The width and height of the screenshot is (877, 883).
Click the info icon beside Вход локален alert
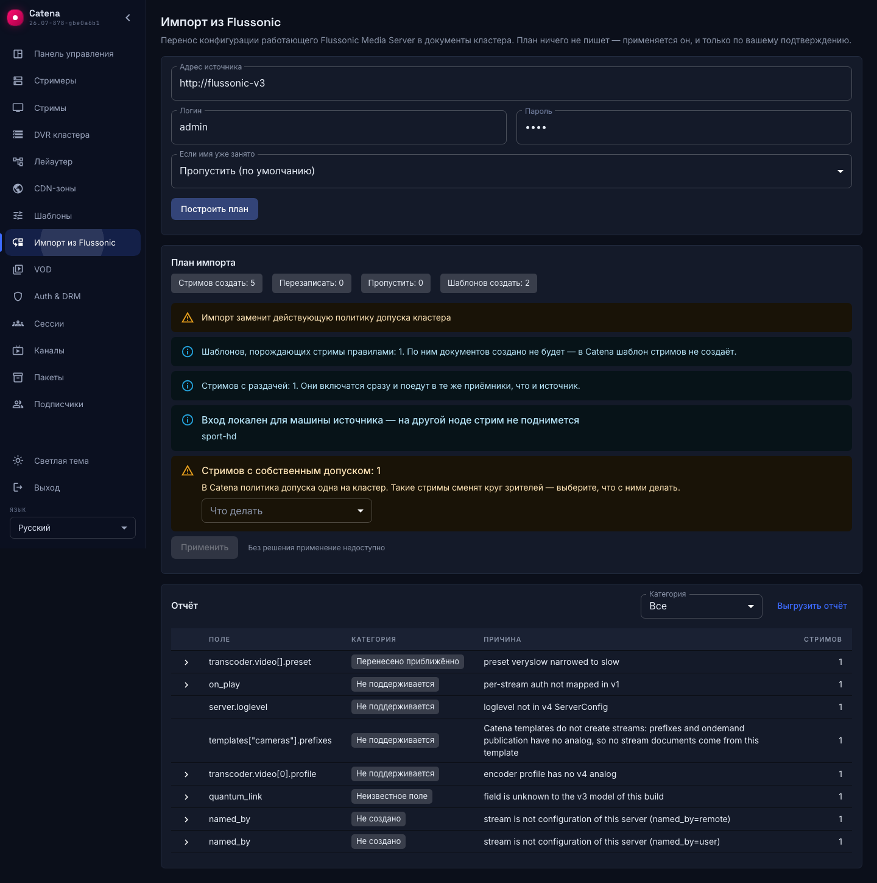coord(188,420)
